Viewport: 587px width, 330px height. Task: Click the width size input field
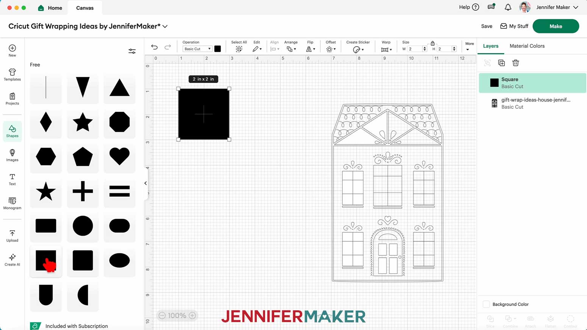coord(415,49)
